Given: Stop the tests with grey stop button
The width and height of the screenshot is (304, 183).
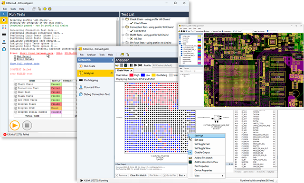Looking at the screenshot, I should coord(27,125).
